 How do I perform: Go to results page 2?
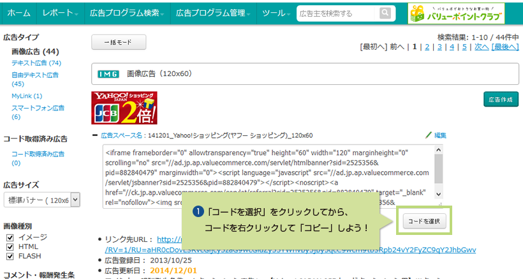coord(427,47)
